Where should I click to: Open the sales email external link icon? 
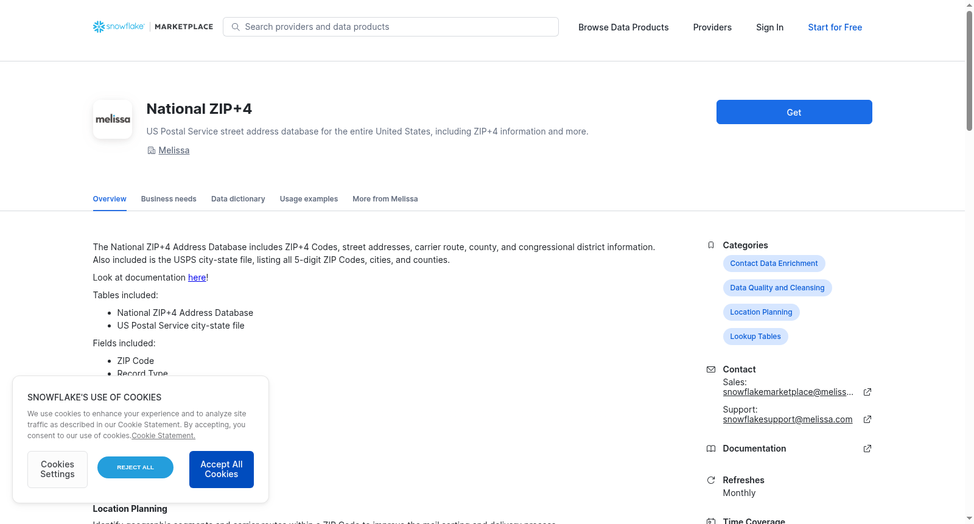pos(867,392)
